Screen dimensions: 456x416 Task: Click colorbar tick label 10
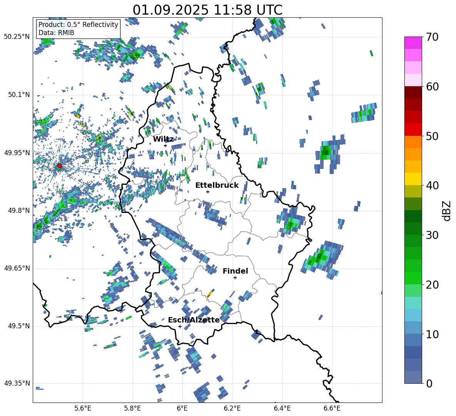coord(432,334)
